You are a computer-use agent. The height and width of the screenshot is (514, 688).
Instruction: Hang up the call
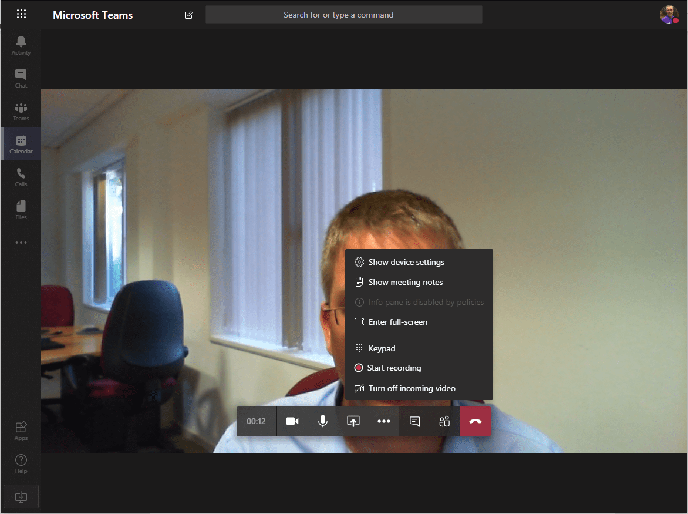pos(475,421)
